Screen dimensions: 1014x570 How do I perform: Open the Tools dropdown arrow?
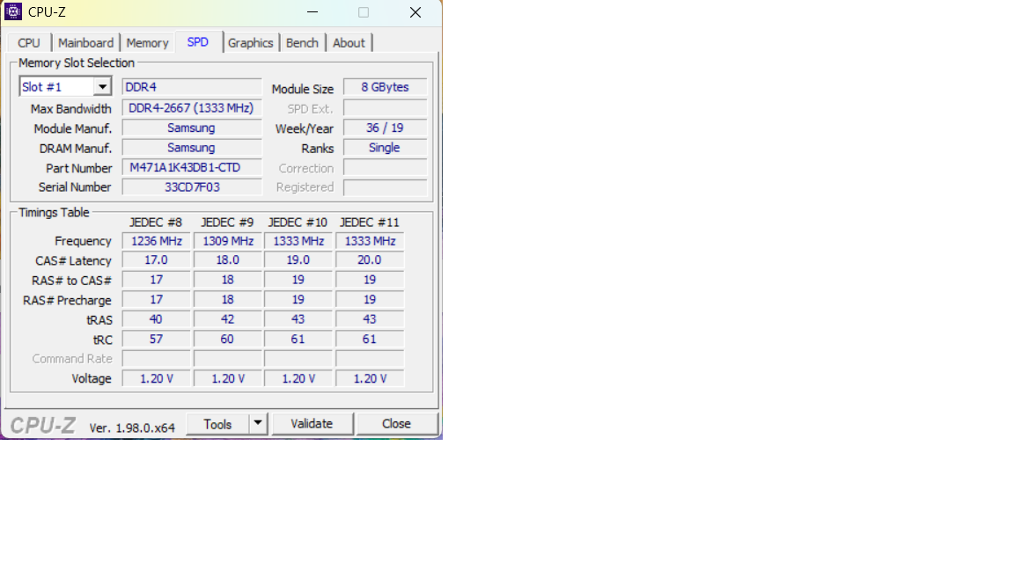click(x=258, y=424)
